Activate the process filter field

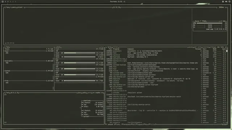click(x=116, y=47)
